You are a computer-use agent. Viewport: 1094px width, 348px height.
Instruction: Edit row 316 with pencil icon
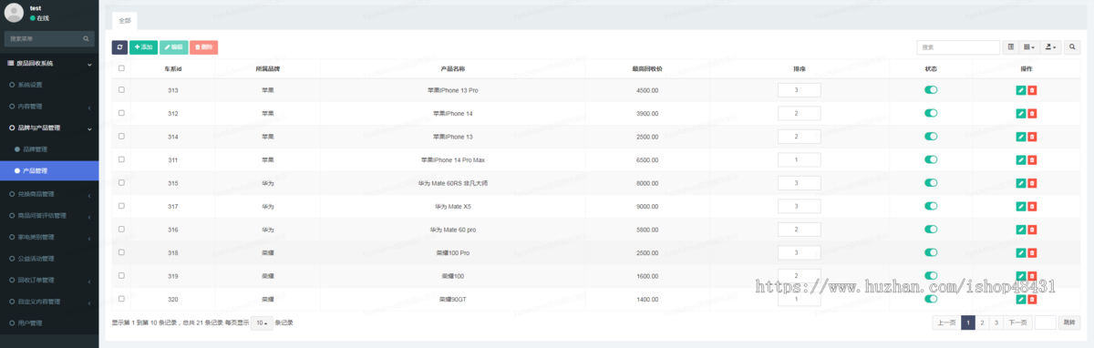pos(1020,230)
